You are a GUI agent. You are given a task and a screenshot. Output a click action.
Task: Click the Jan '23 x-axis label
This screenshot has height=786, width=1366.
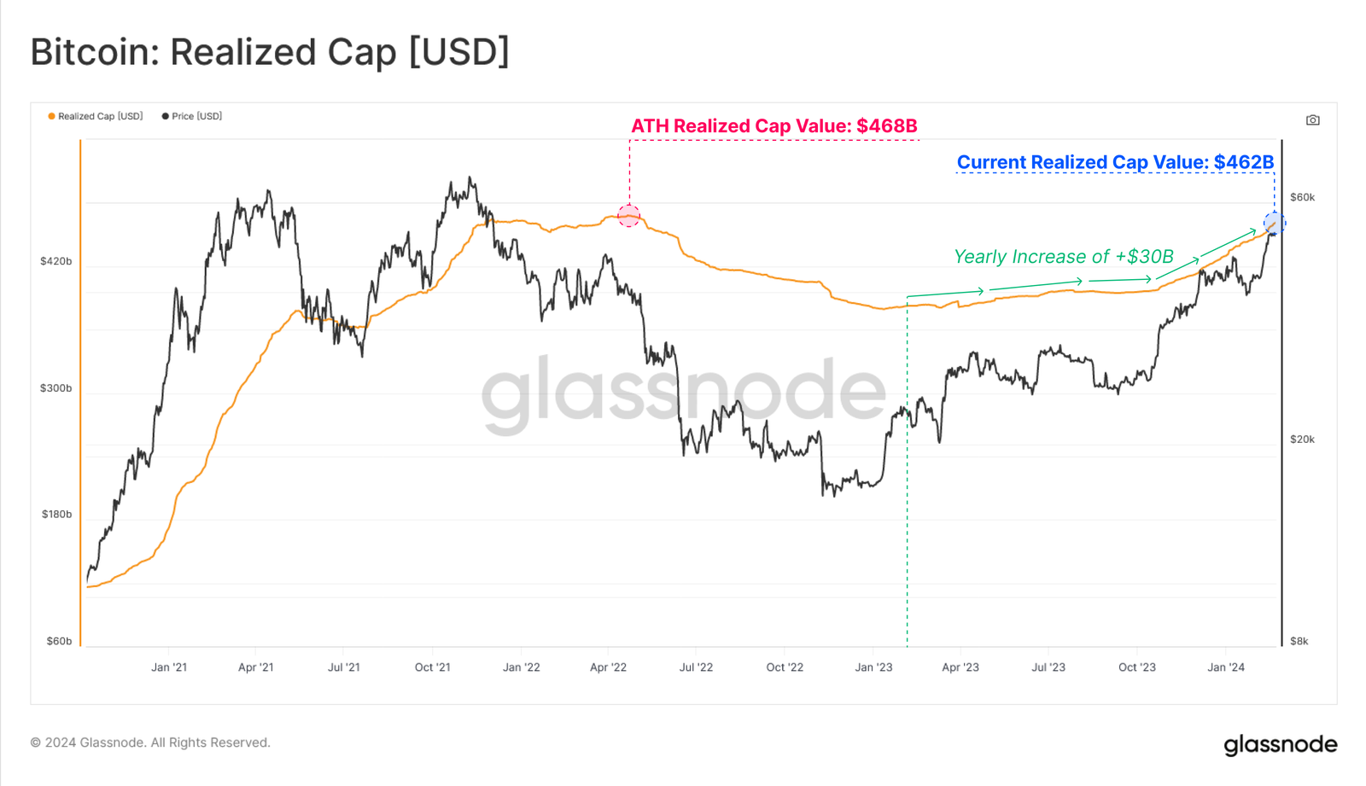(x=873, y=667)
